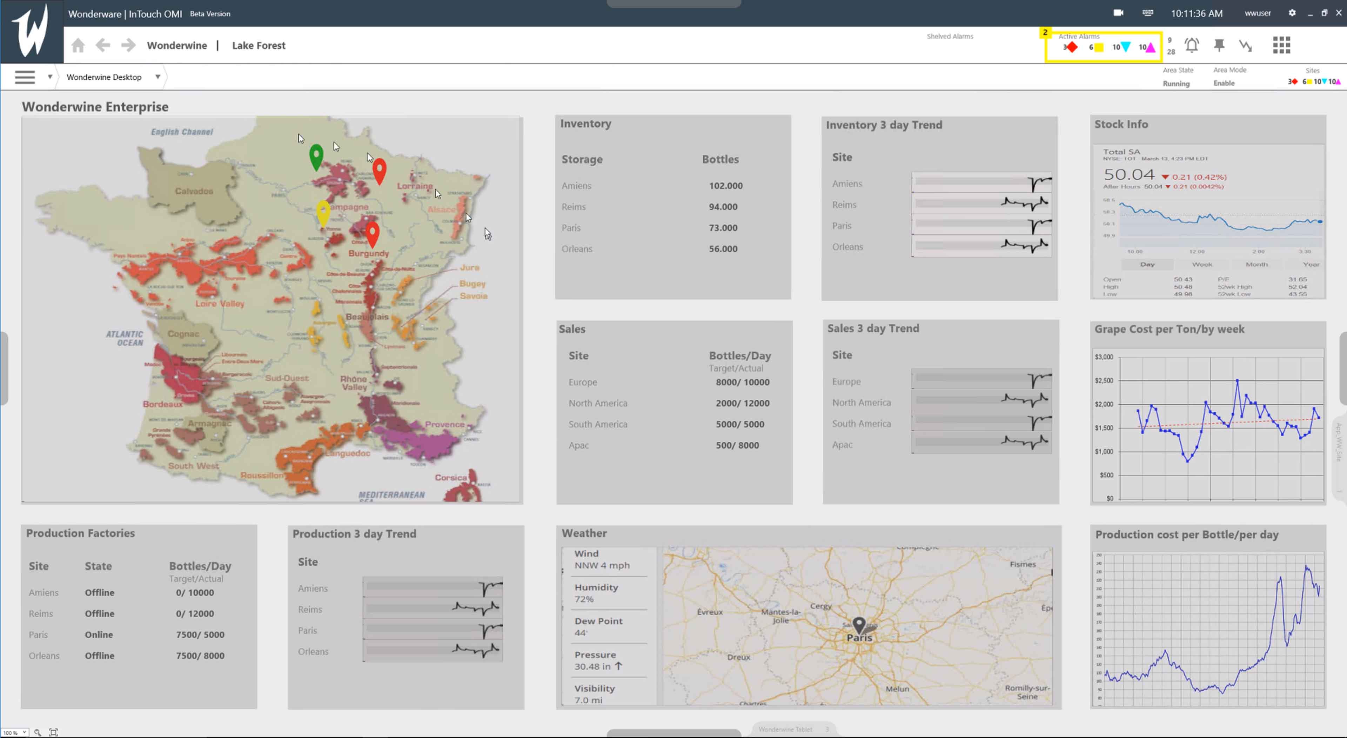Pull the top-center panel handle

click(x=673, y=4)
